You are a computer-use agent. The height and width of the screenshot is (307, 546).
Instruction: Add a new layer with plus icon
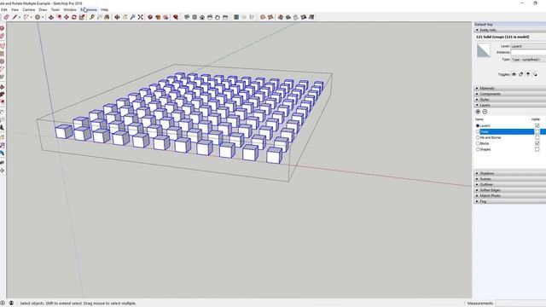tap(478, 112)
